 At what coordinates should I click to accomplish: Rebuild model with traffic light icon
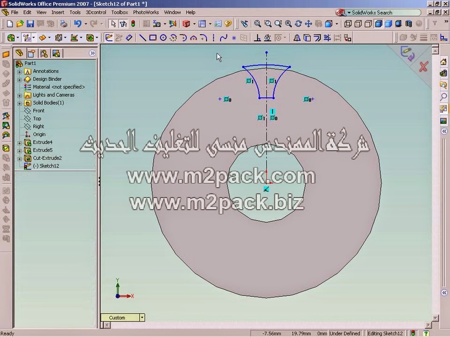(133, 24)
